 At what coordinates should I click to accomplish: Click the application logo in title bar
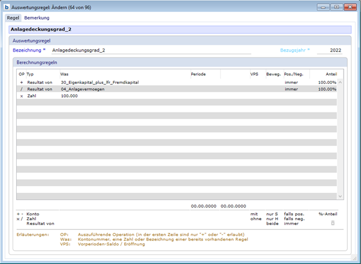point(7,7)
